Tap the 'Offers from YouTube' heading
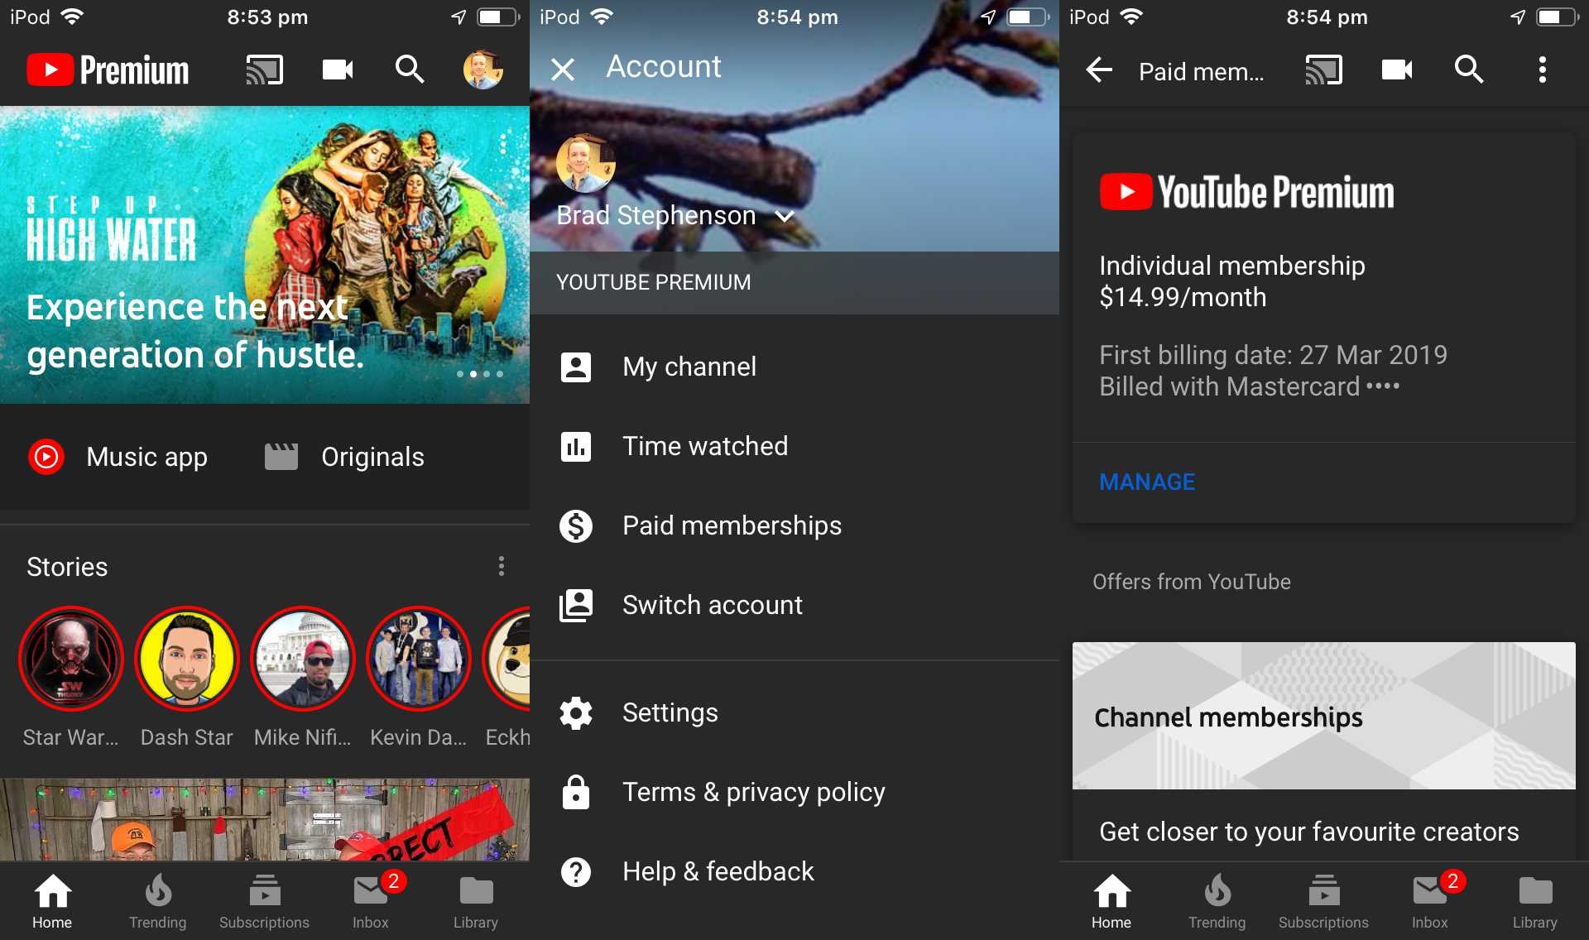Image resolution: width=1589 pixels, height=940 pixels. pos(1191,582)
